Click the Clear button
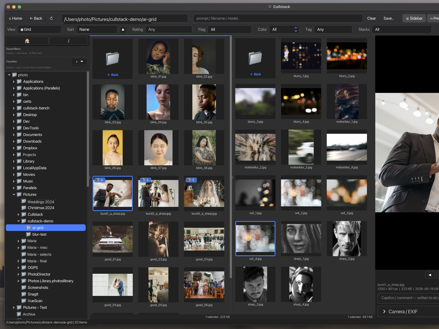This screenshot has height=329, width=439. 371,18
